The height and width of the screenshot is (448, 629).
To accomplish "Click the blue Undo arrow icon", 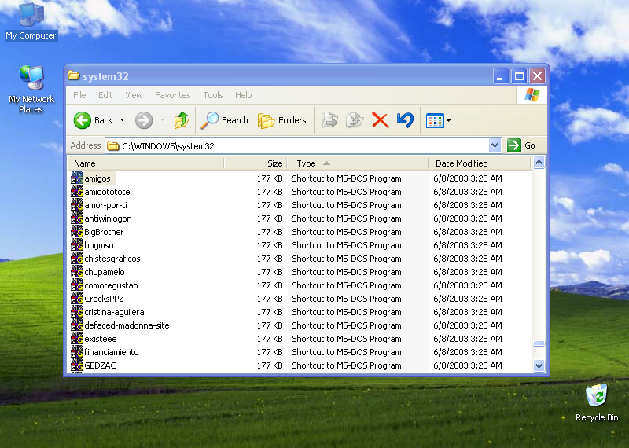I will [x=405, y=120].
